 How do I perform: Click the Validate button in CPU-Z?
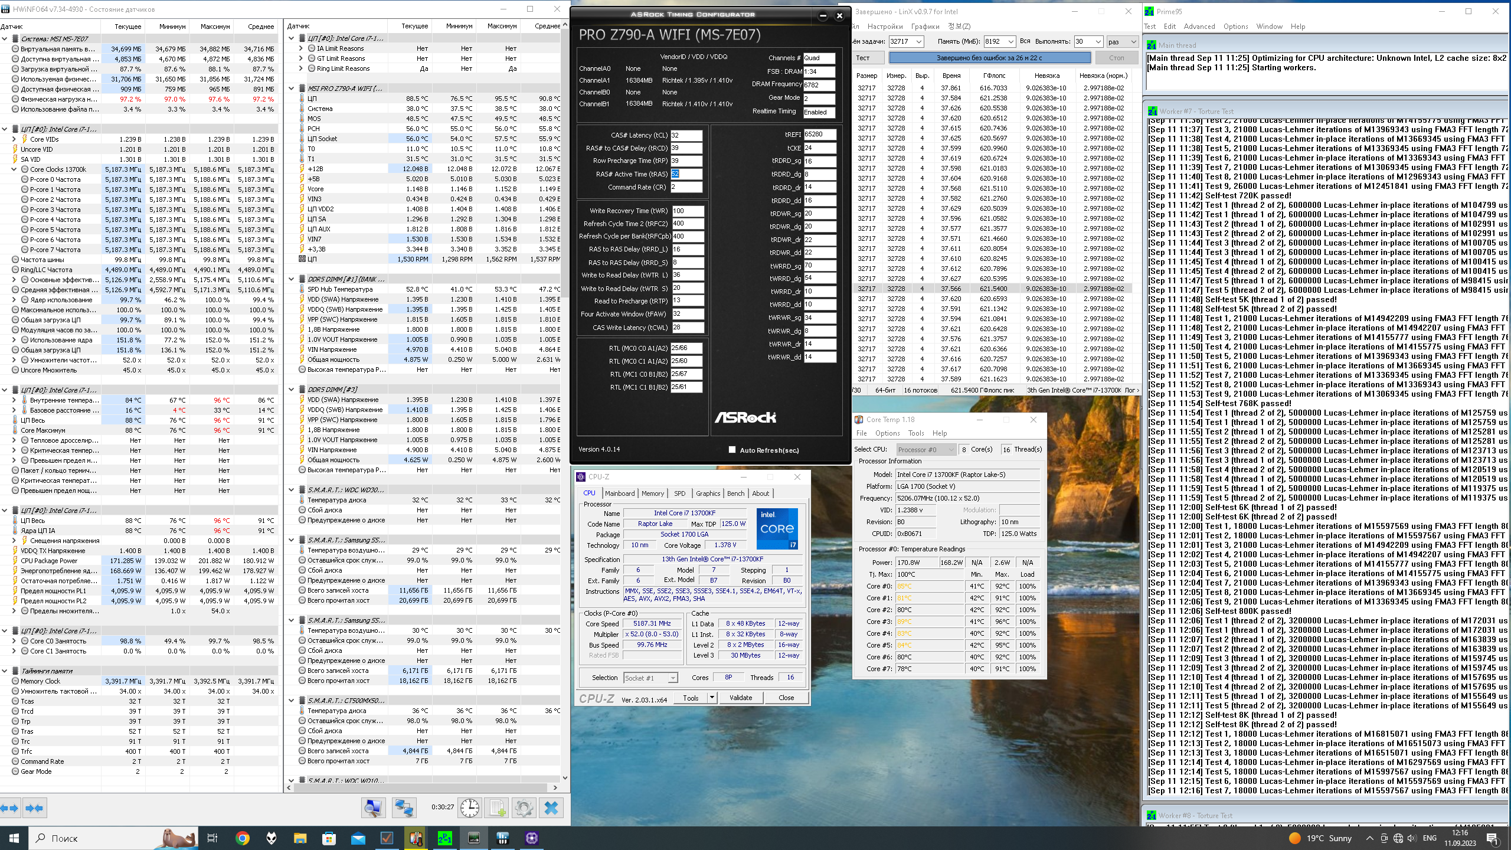740,698
